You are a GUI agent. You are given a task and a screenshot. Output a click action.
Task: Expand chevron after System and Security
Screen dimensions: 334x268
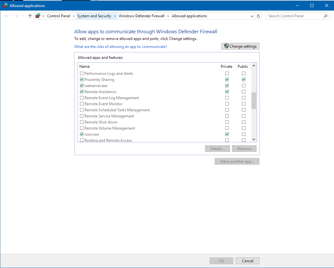(x=115, y=16)
